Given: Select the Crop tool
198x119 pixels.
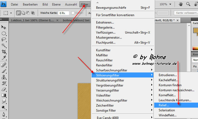Looking at the screenshot, I should point(4,52).
